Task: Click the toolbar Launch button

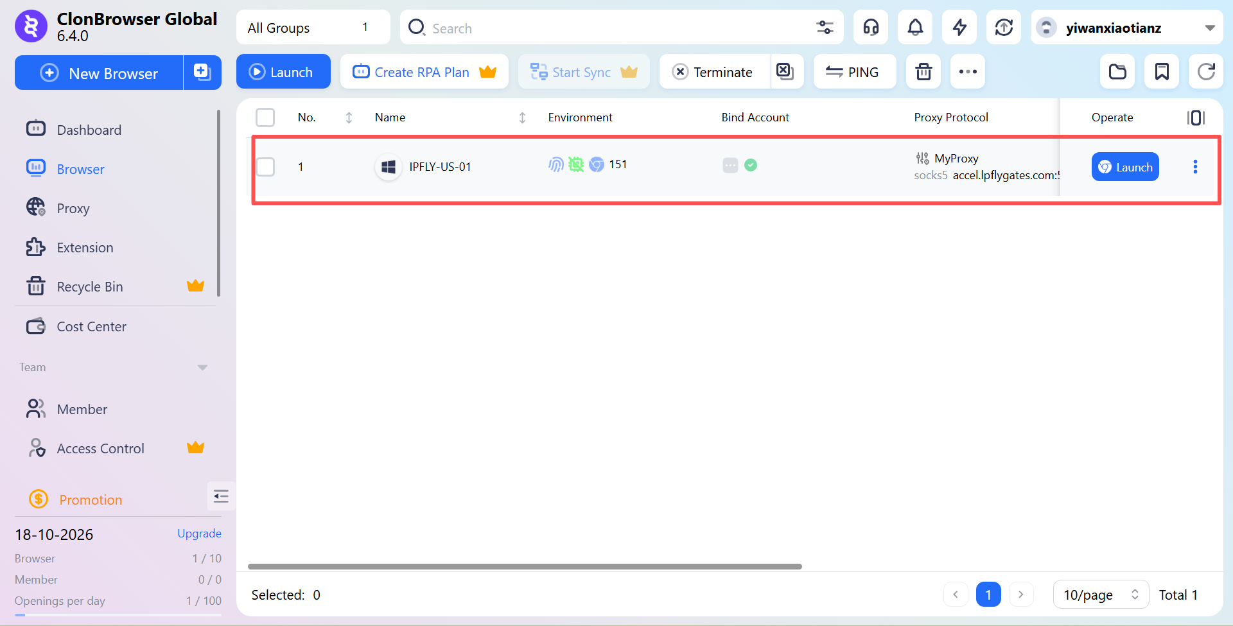Action: (283, 71)
